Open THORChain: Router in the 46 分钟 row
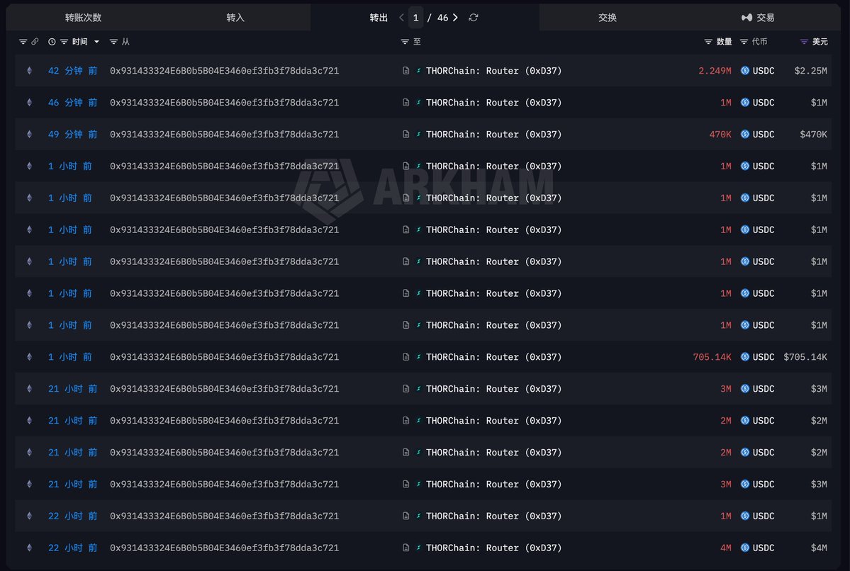This screenshot has width=850, height=571. pyautogui.click(x=494, y=103)
